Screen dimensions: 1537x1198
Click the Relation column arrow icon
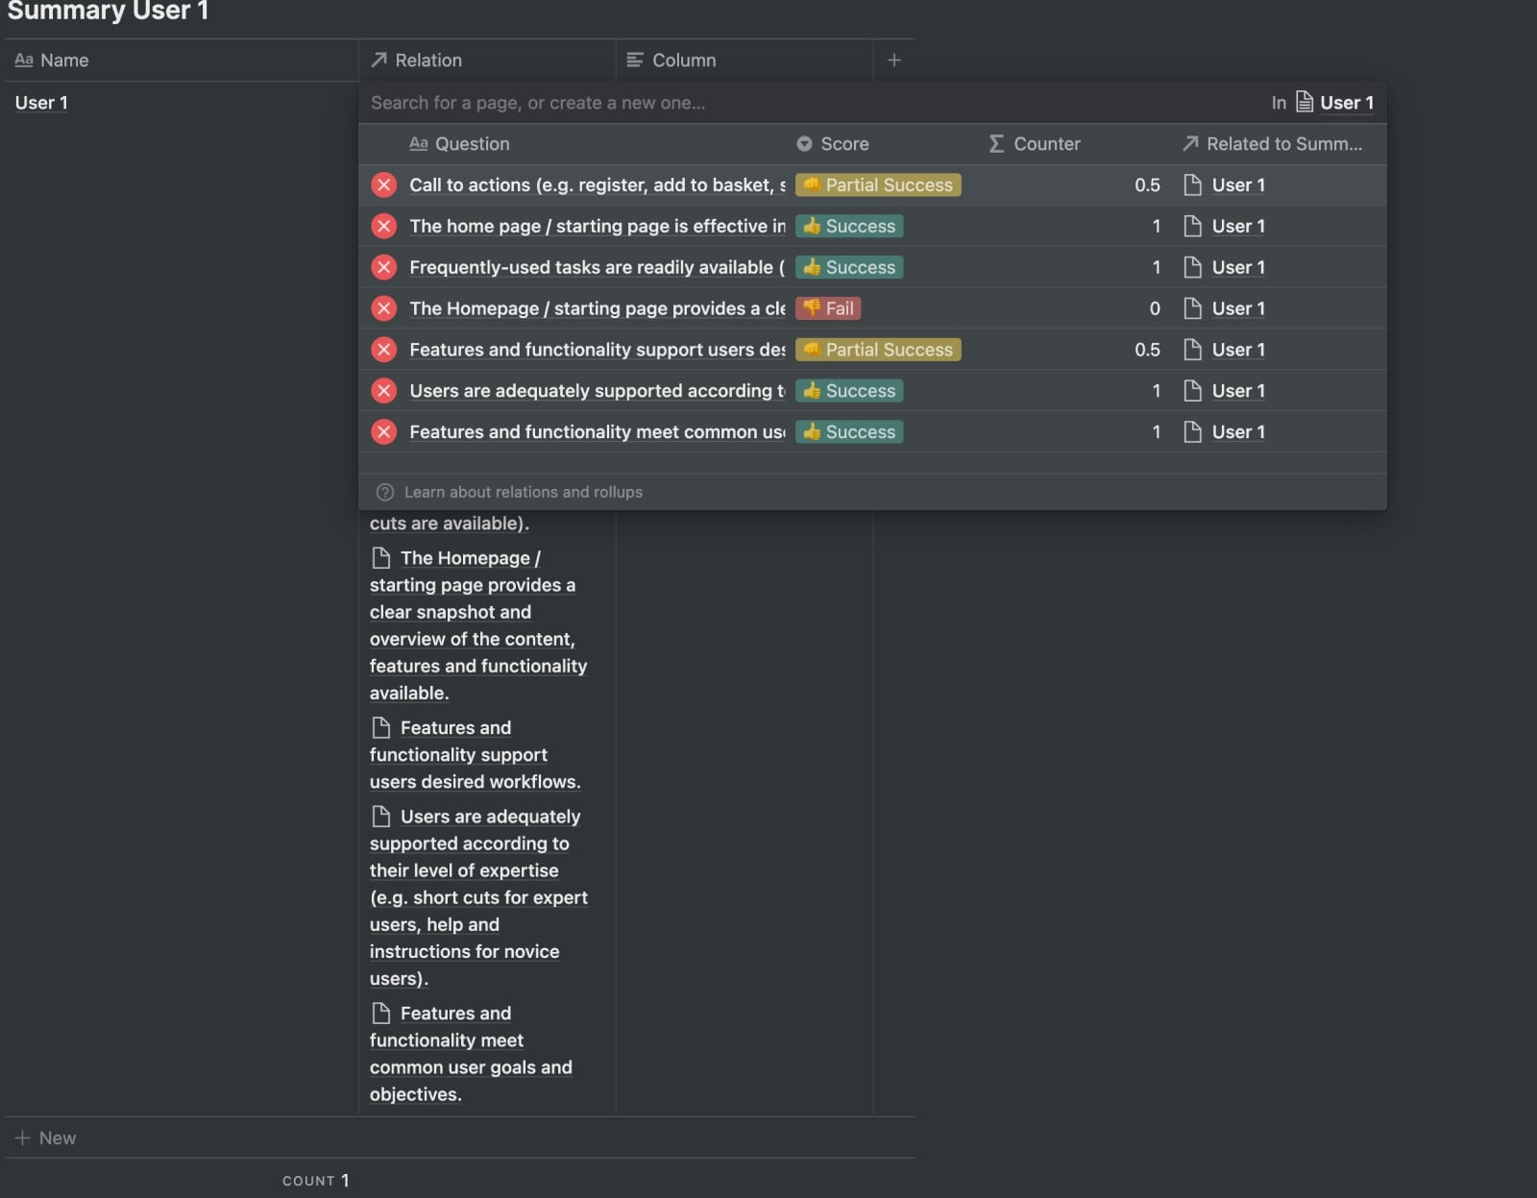point(379,60)
